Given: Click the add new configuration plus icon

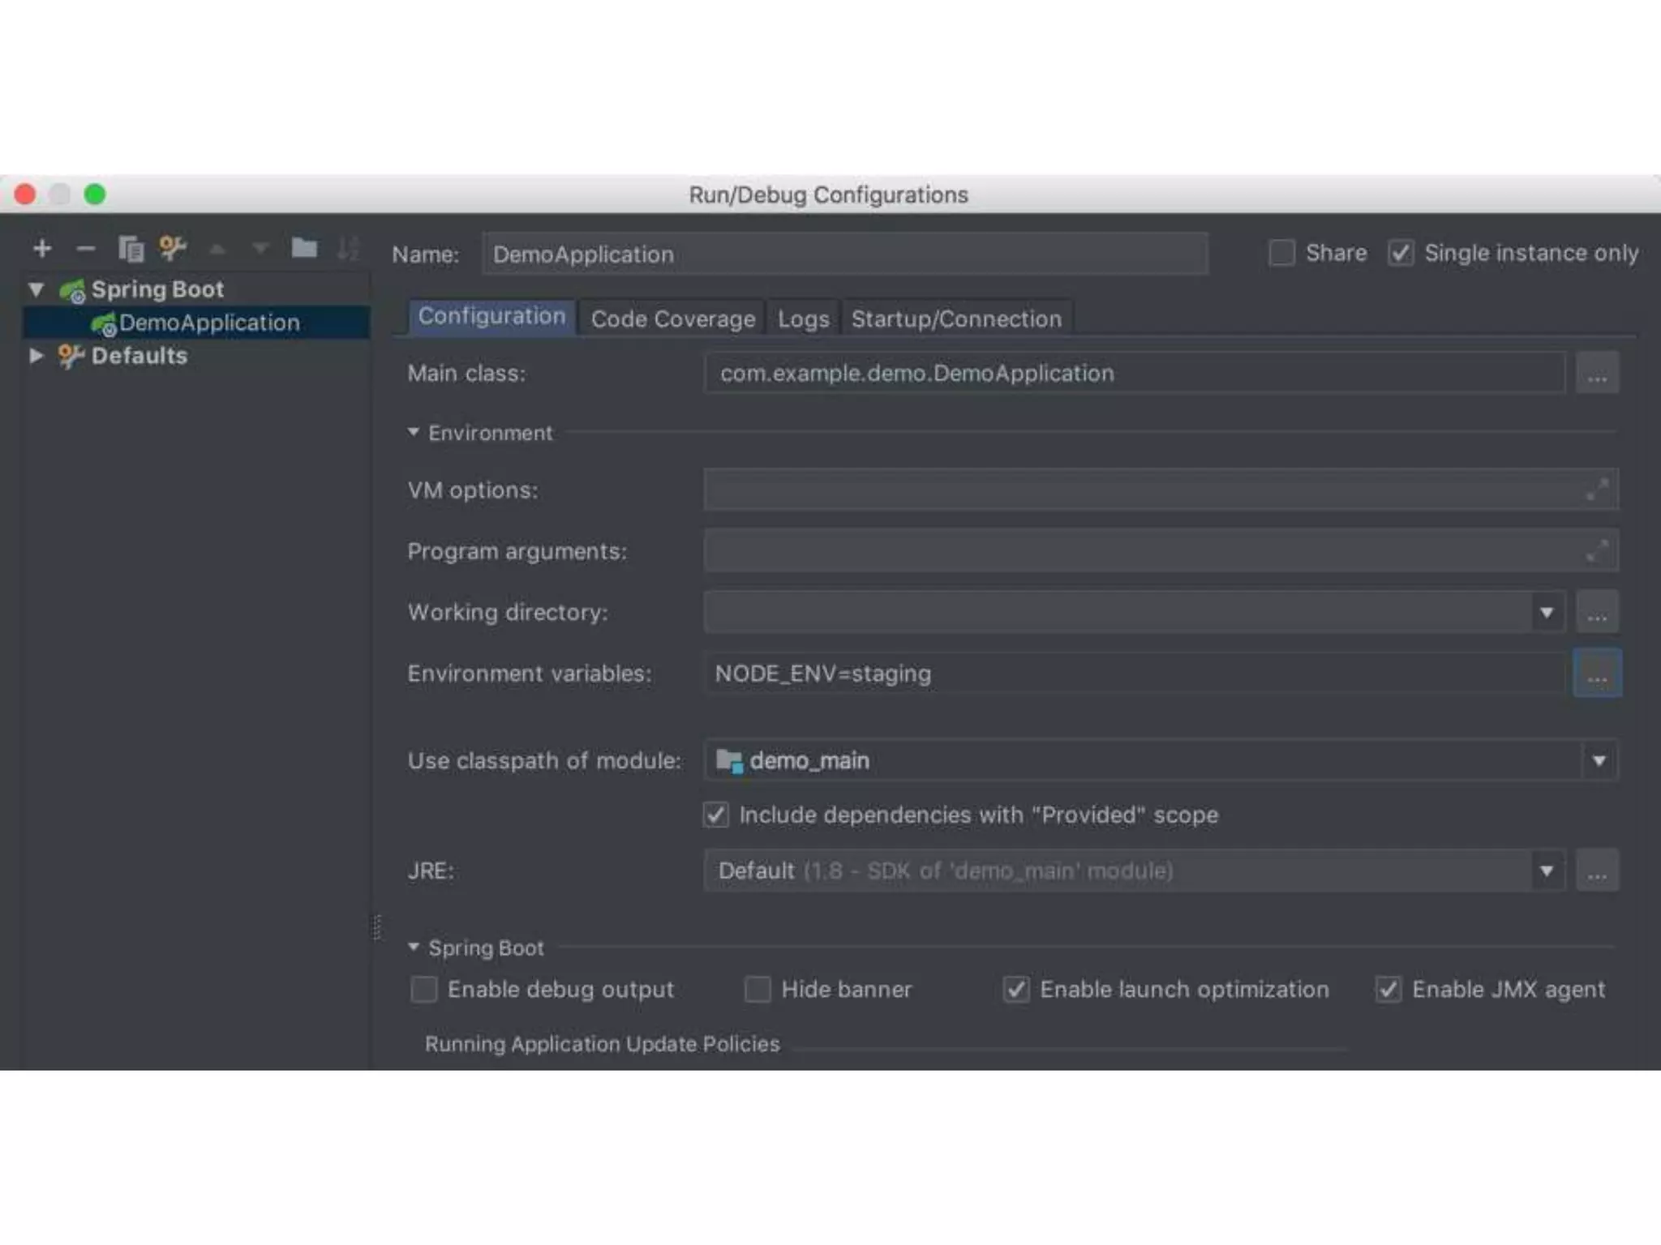Looking at the screenshot, I should coord(42,248).
